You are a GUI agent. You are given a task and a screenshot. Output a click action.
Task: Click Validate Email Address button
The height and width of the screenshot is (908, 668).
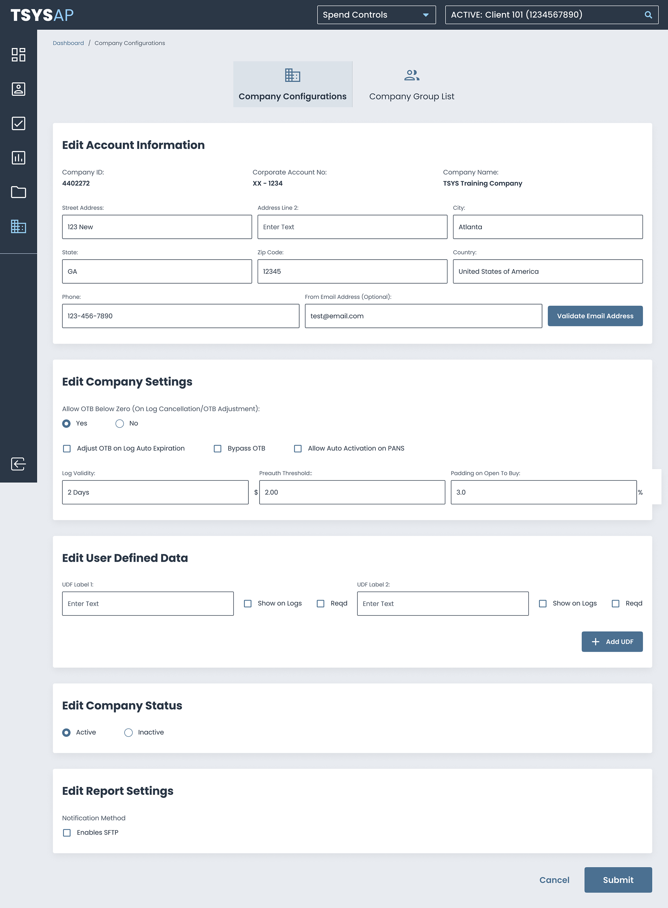point(595,316)
